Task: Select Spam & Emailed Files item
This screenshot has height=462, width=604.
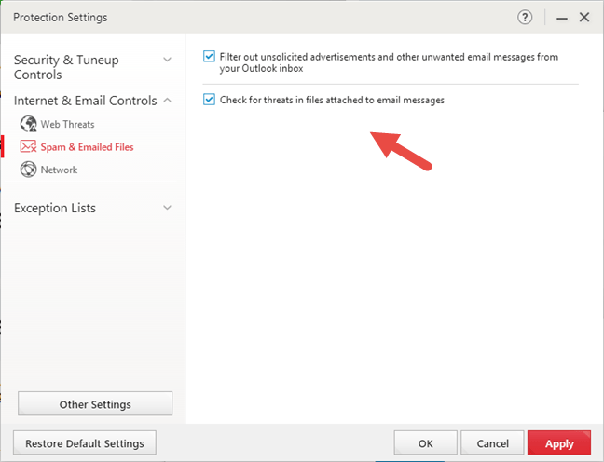Action: tap(87, 147)
